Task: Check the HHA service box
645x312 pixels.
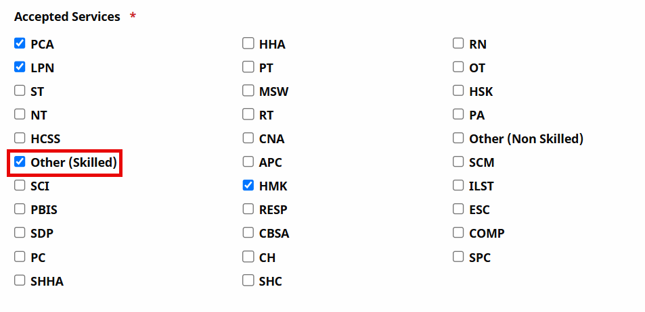Action: pos(248,44)
